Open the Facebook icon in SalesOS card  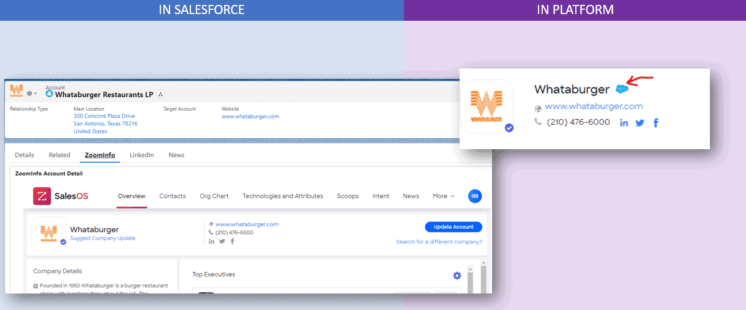pos(233,242)
